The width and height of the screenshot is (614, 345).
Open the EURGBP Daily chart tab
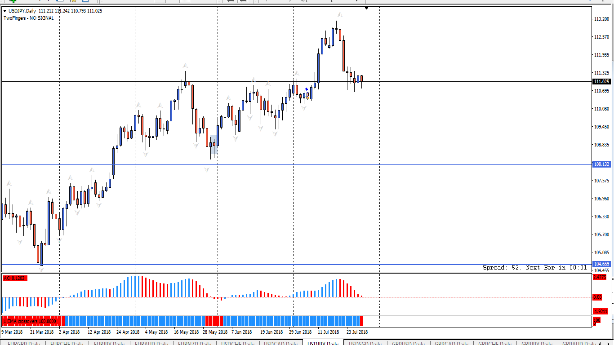[x=24, y=342]
